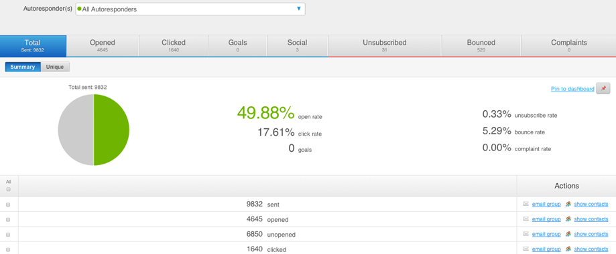Click the Actions column header
Screen dimensions: 616x254
coord(566,186)
